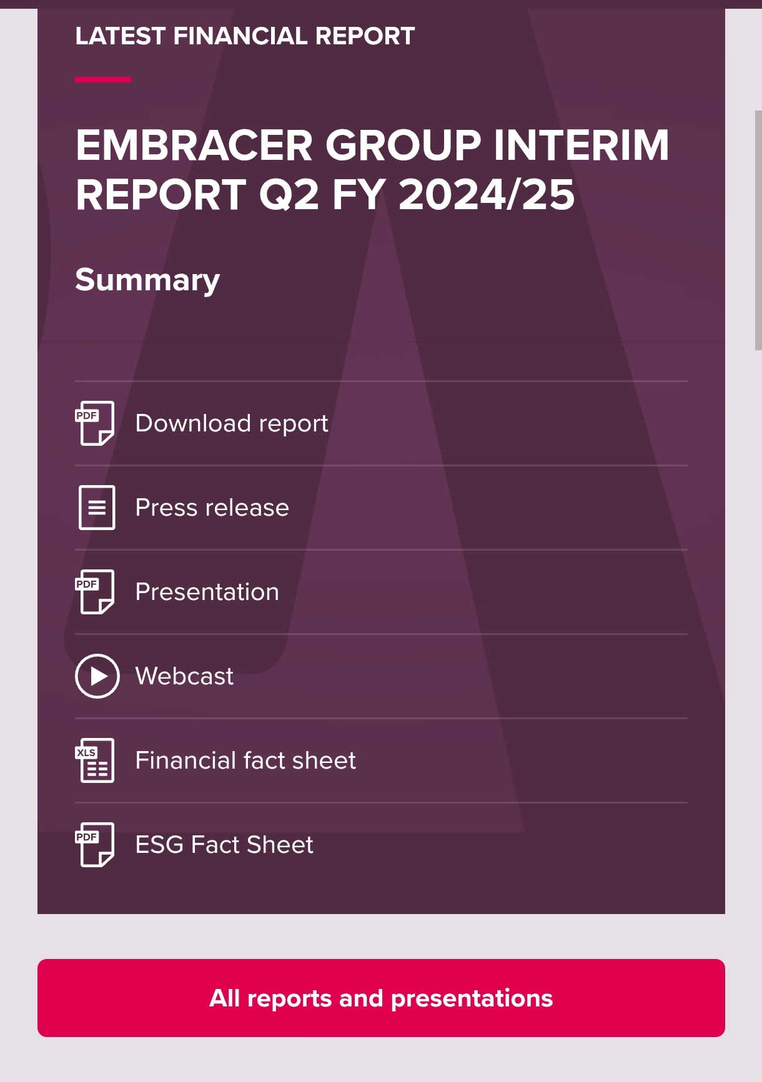762x1082 pixels.
Task: Click the XLS icon beside Financial fact sheet
Action: (95, 760)
